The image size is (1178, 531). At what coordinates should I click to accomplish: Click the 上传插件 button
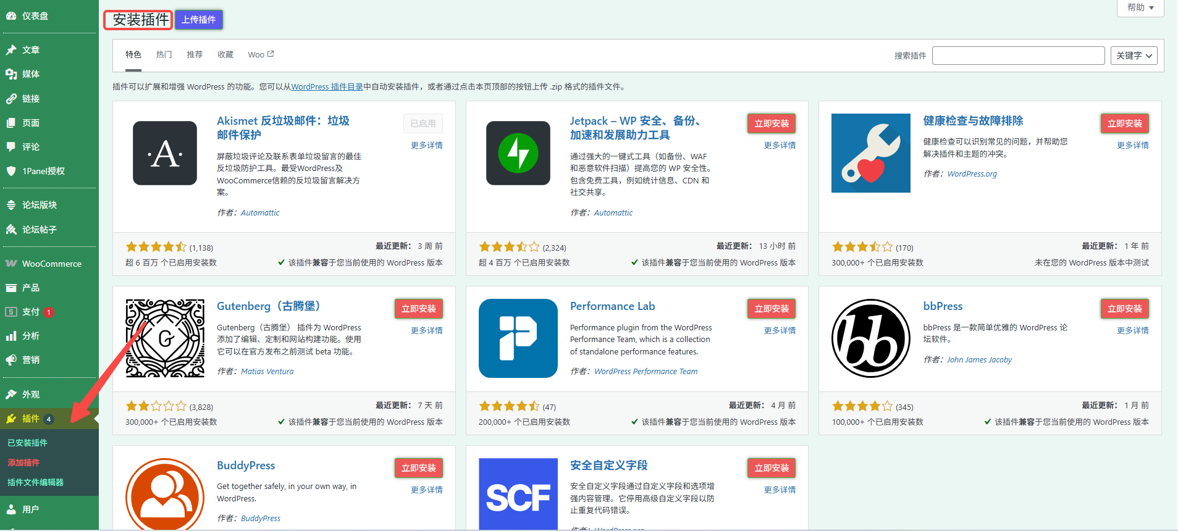(198, 20)
